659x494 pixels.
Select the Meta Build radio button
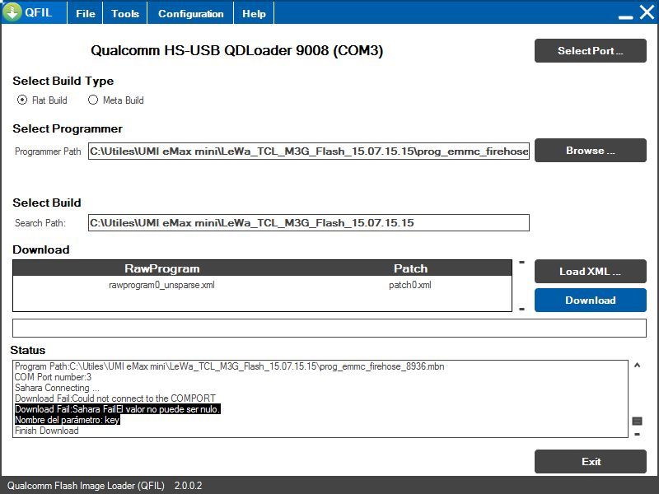click(93, 100)
